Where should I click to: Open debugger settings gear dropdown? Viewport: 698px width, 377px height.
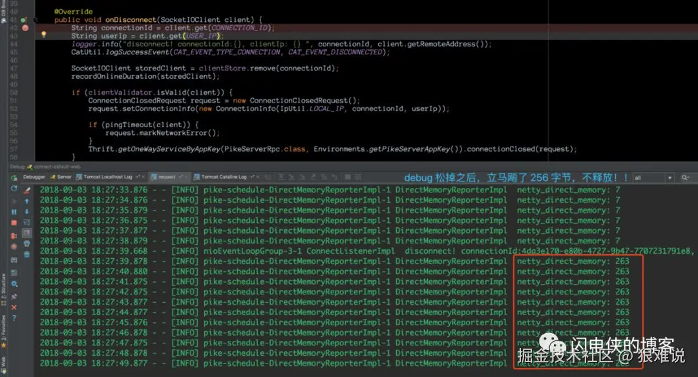point(14,283)
